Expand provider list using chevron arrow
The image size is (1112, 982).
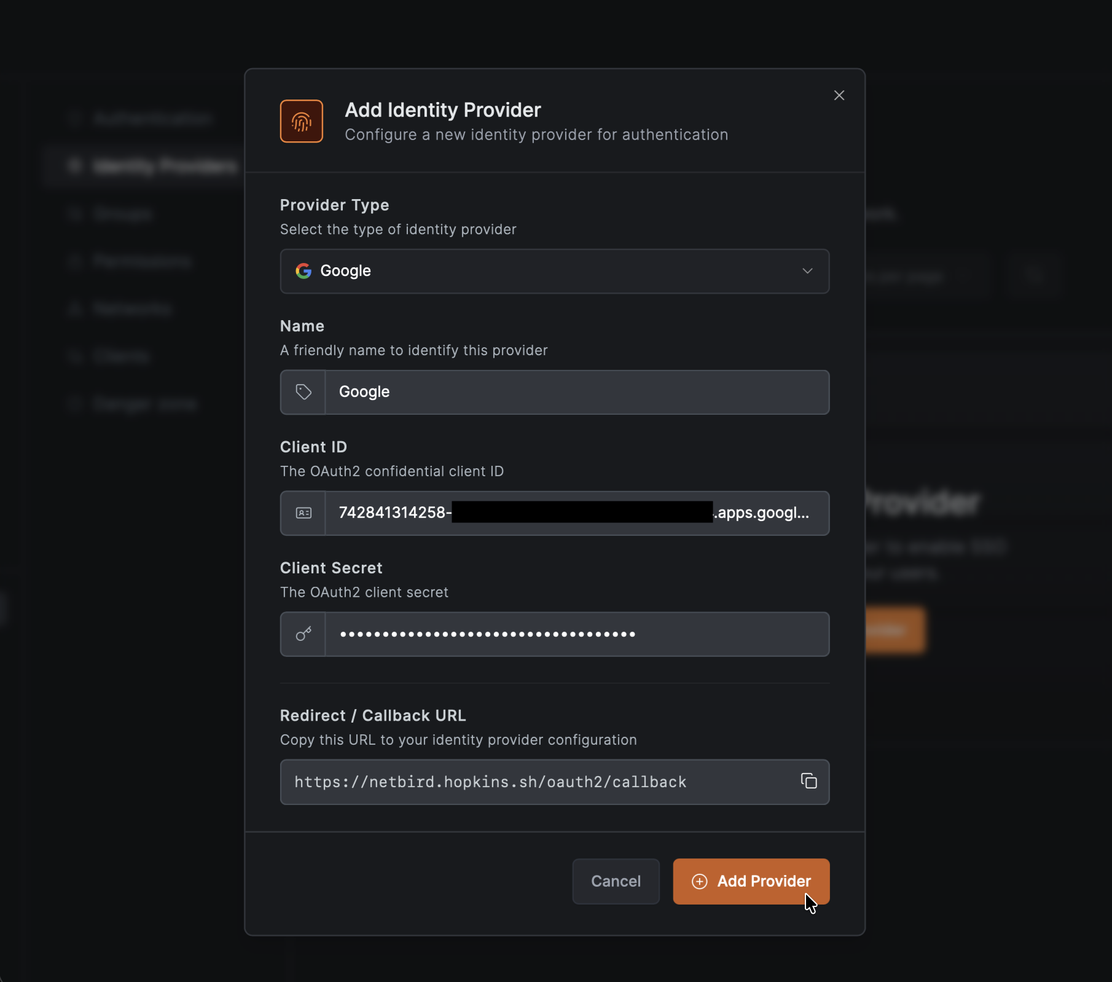[807, 271]
